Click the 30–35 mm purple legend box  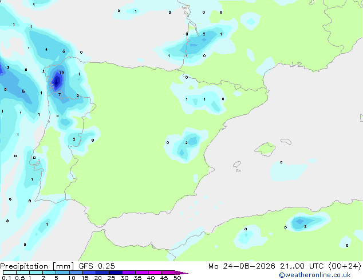(129, 273)
